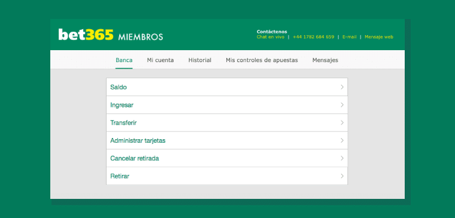Select Mis controles de apuestas tab
The image size is (455, 218).
click(x=262, y=60)
